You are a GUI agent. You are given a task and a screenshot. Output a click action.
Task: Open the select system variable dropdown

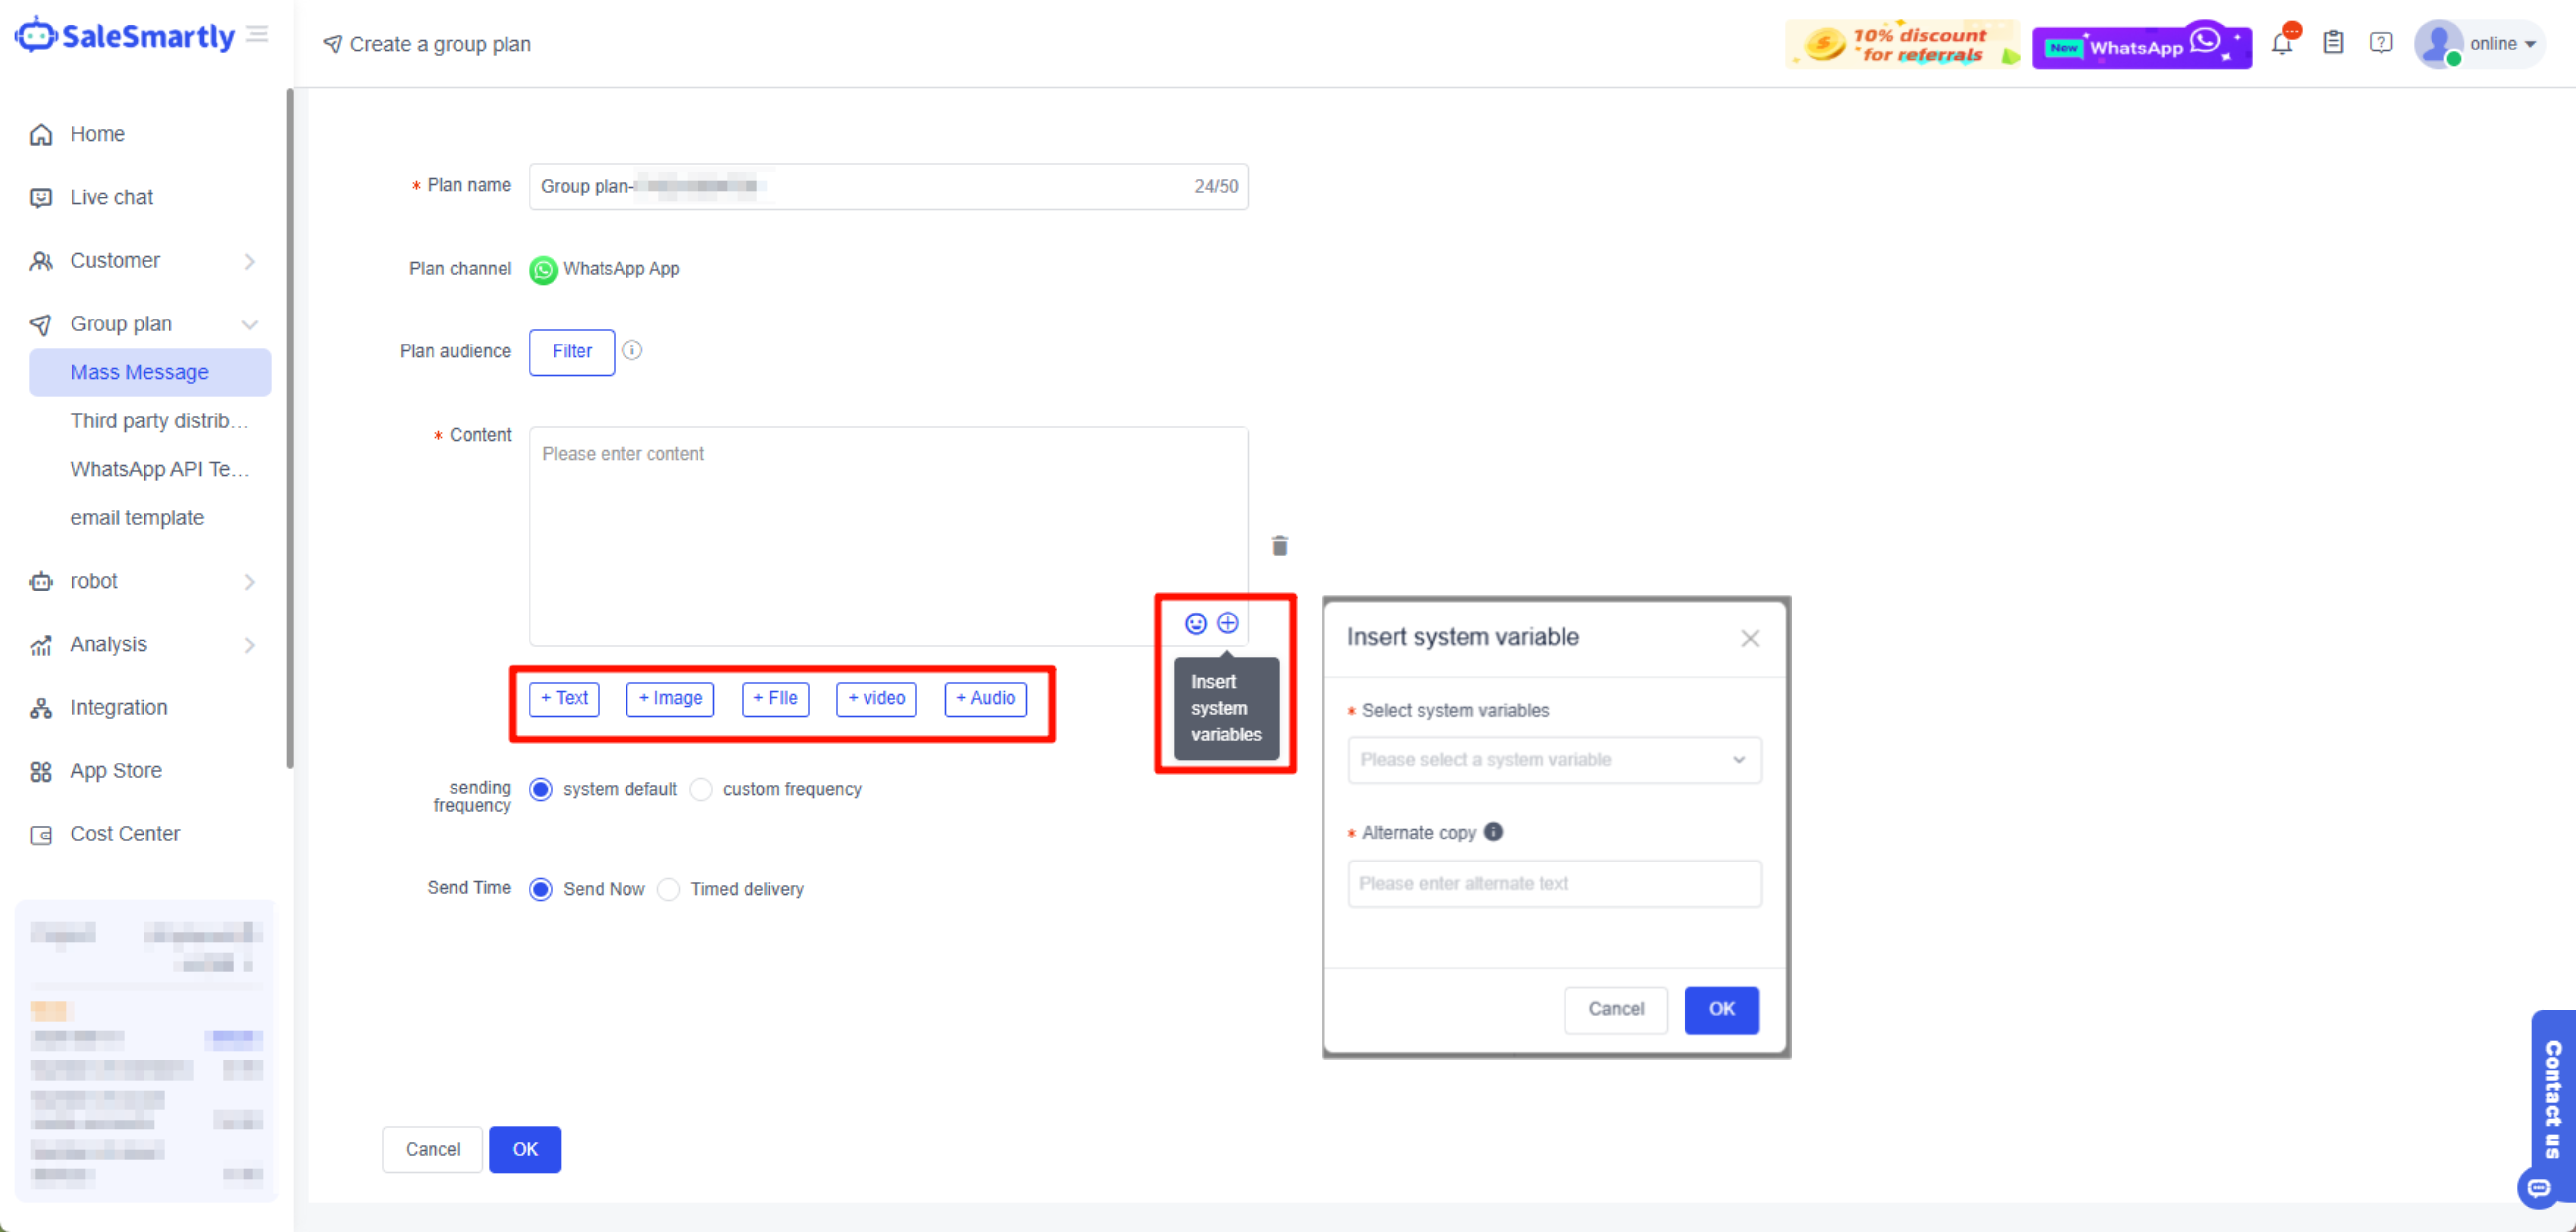tap(1553, 760)
